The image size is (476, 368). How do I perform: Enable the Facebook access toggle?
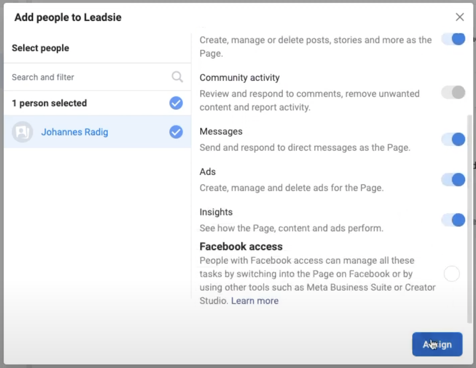[x=452, y=274]
